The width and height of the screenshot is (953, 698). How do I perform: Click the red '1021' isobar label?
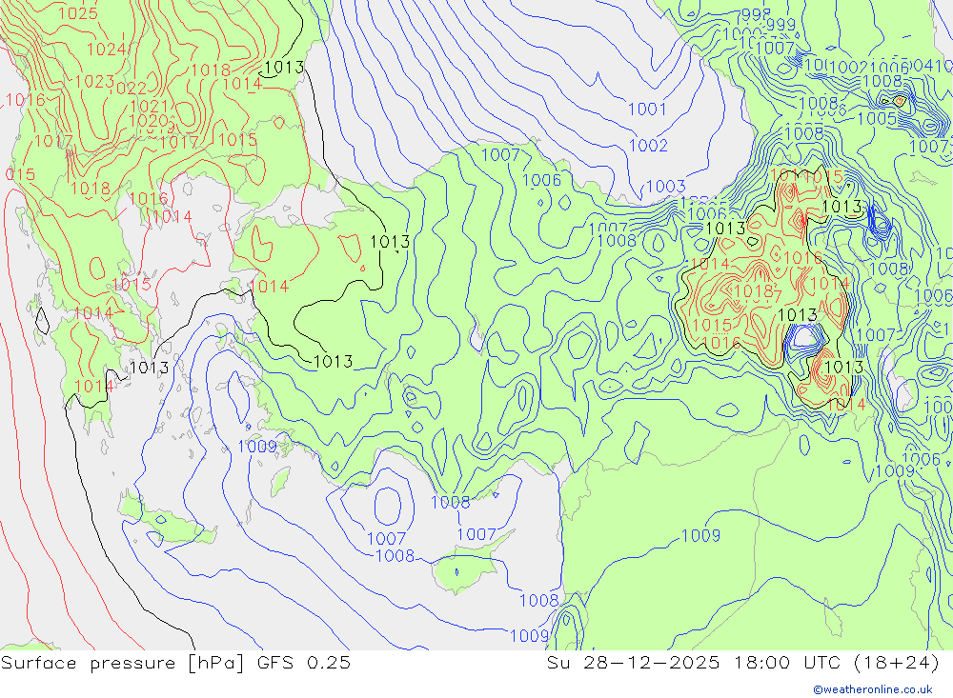[149, 107]
